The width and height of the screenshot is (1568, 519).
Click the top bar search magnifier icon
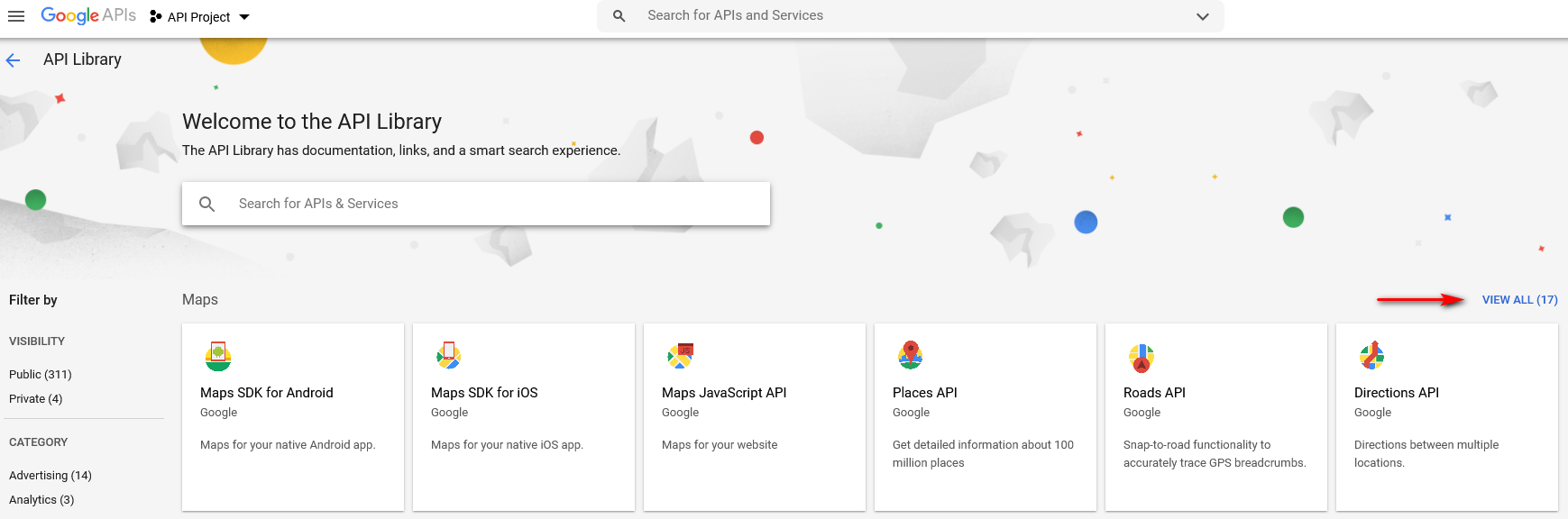click(619, 16)
